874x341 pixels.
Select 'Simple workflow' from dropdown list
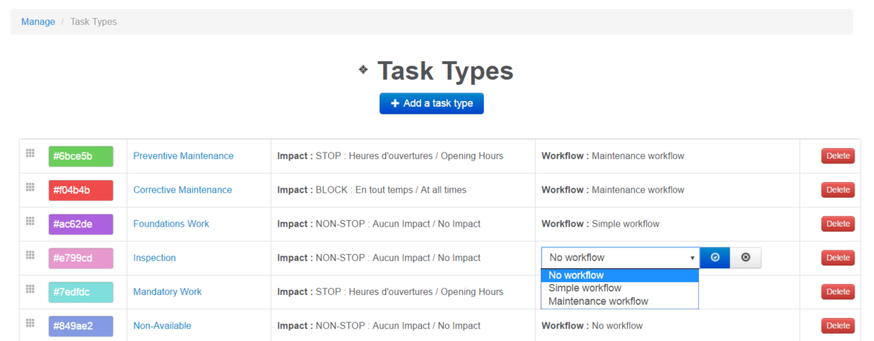click(x=585, y=288)
